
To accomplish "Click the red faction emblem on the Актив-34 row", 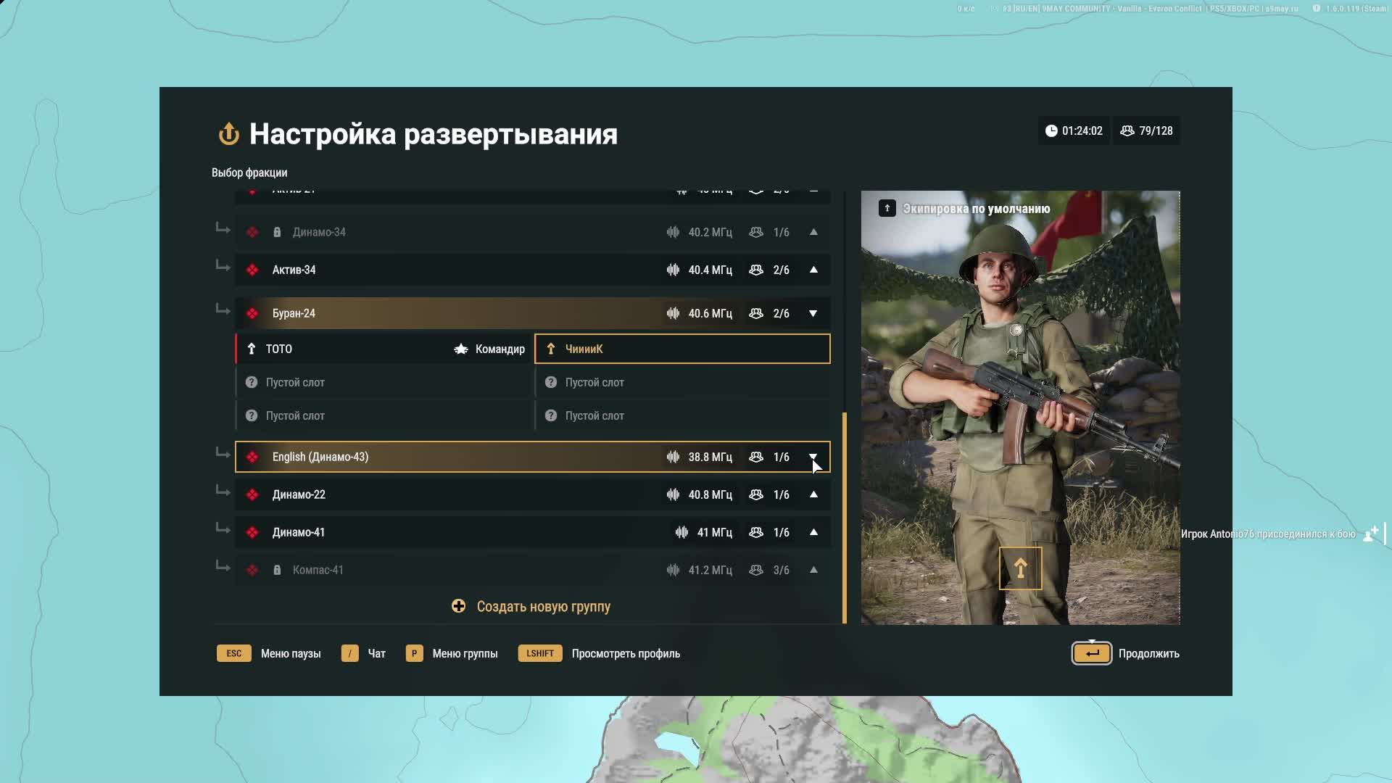I will tap(252, 270).
